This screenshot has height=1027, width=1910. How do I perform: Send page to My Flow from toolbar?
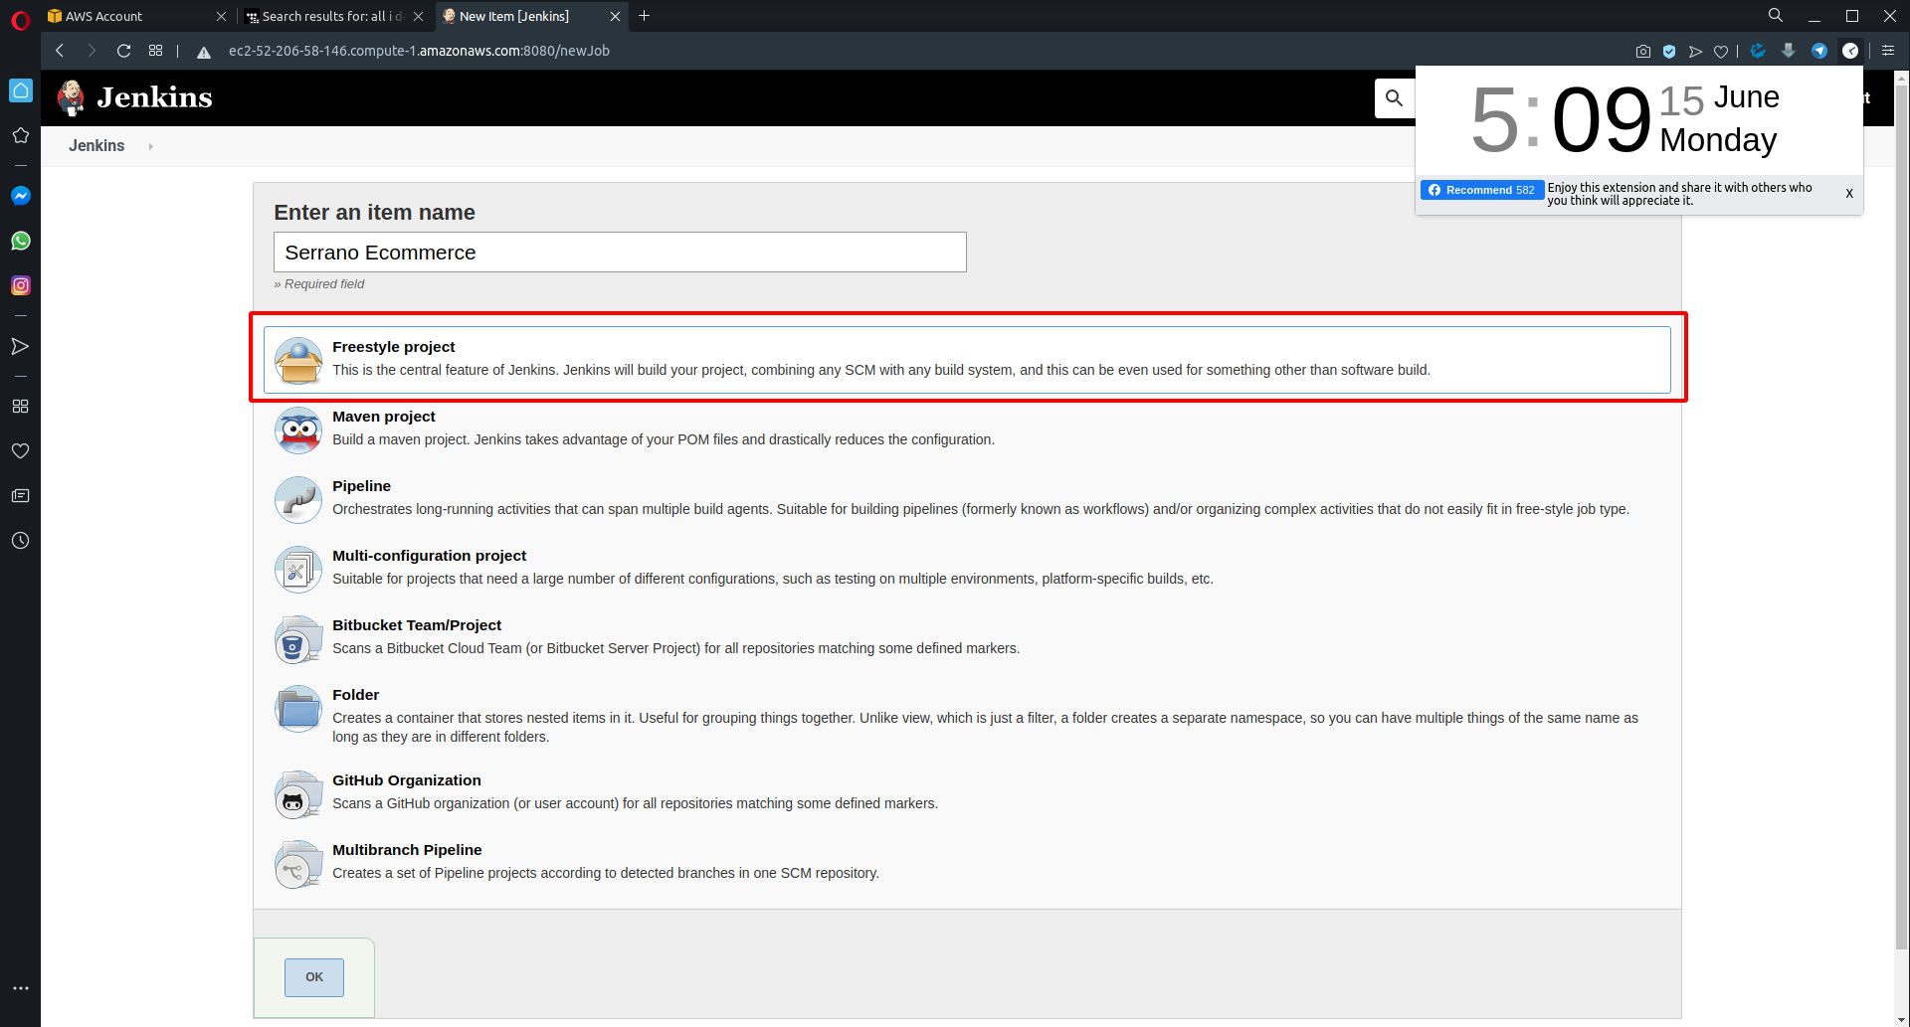(x=1695, y=52)
